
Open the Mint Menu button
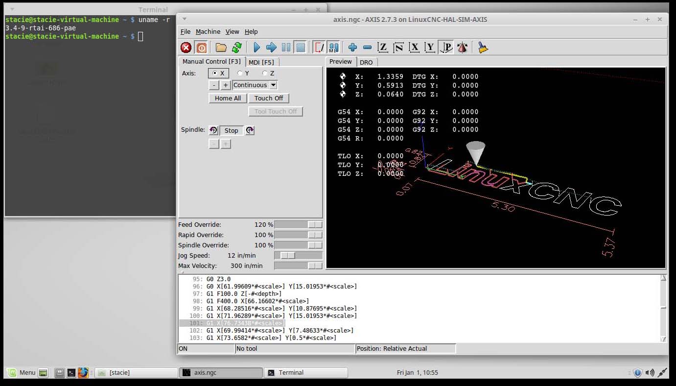[22, 372]
